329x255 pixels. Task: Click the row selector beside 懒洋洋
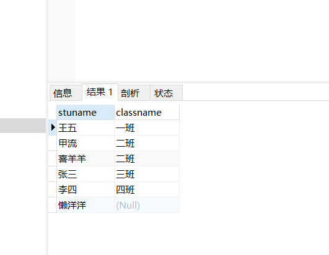coord(53,205)
